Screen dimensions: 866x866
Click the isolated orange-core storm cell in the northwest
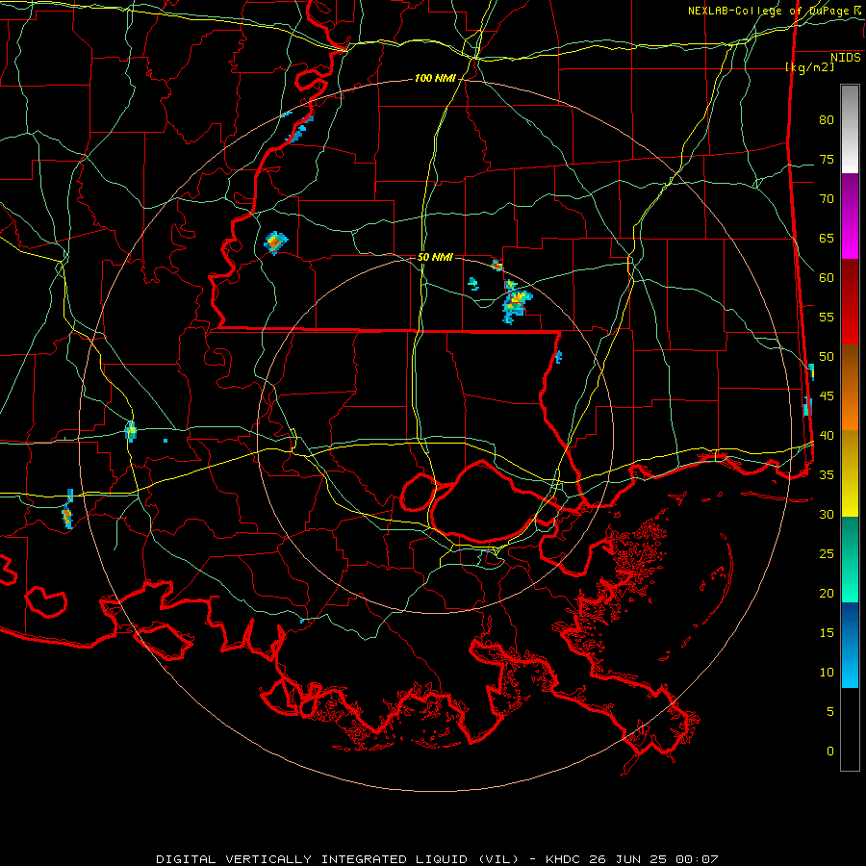tap(275, 242)
